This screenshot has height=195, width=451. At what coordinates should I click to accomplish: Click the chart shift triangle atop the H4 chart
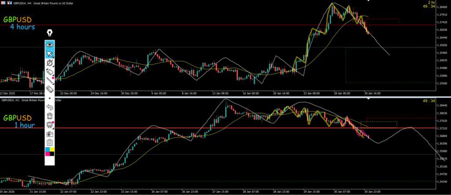(x=368, y=1)
